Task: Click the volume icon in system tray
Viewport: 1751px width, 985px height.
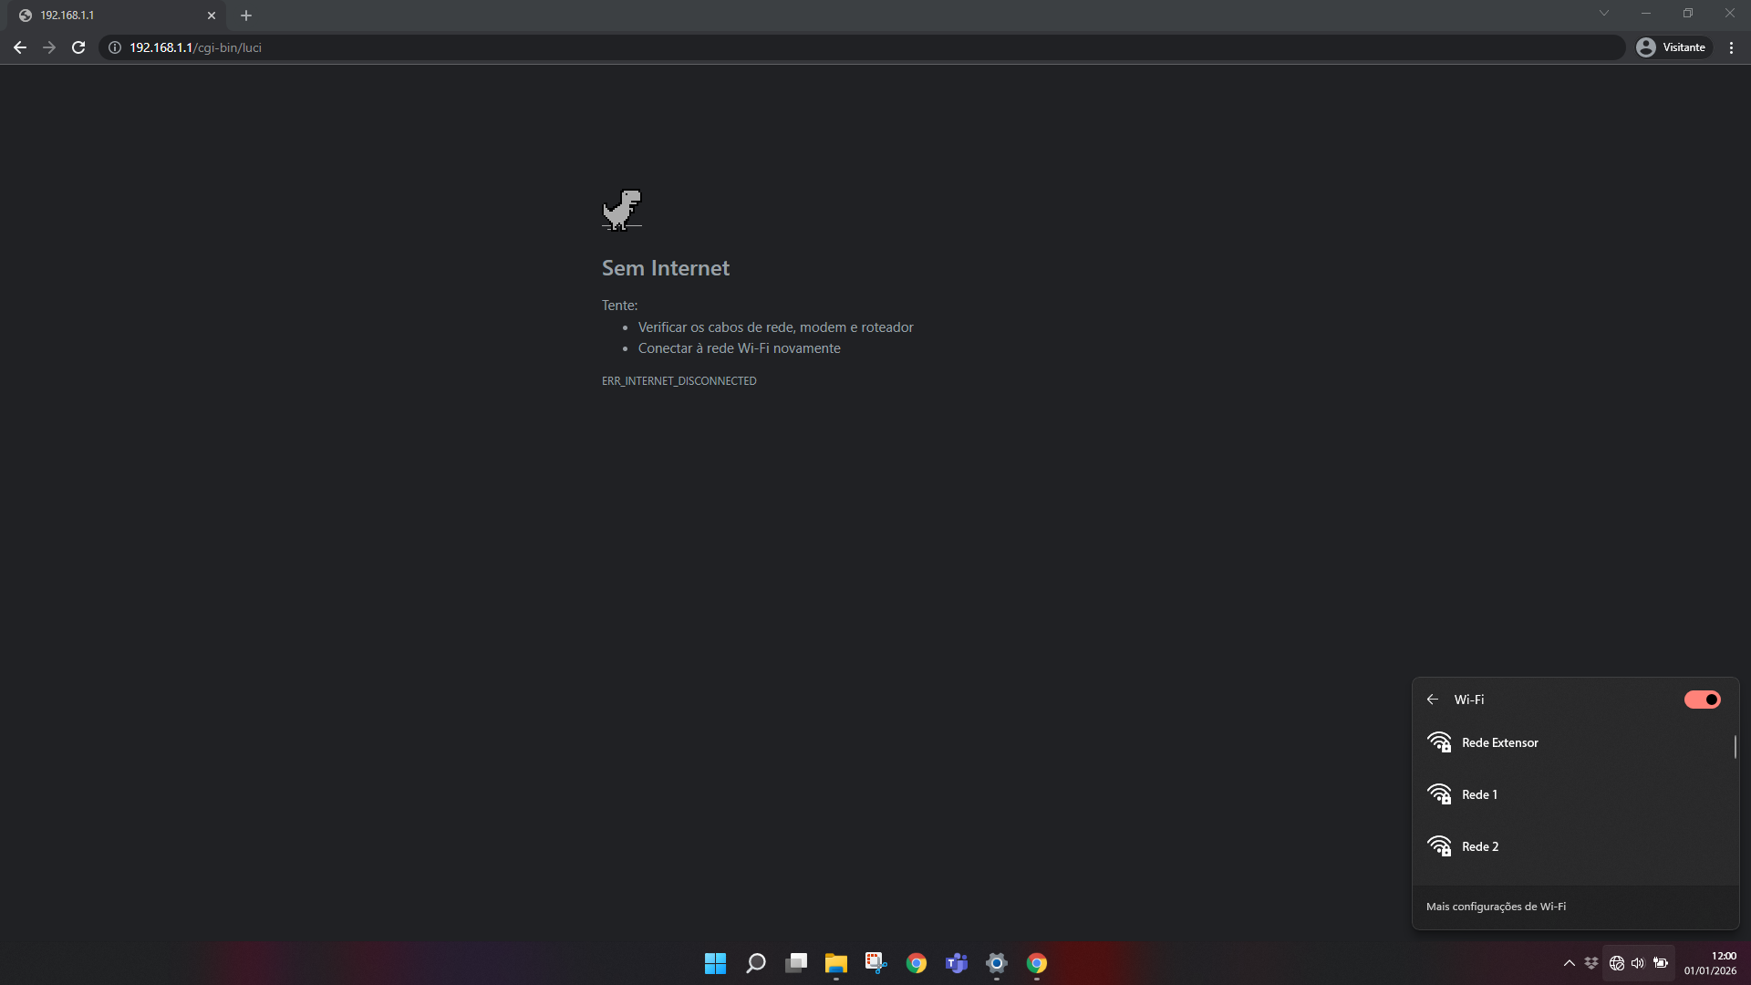Action: [1638, 963]
